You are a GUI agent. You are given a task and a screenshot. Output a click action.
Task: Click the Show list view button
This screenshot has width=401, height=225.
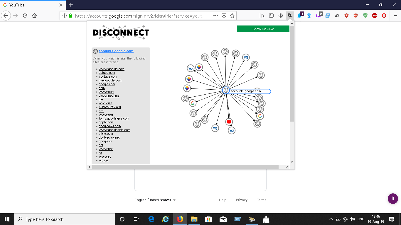[x=263, y=29]
